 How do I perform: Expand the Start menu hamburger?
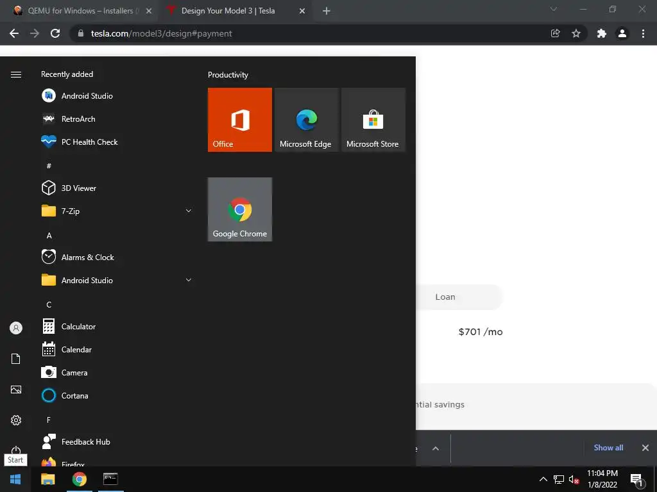pyautogui.click(x=16, y=74)
